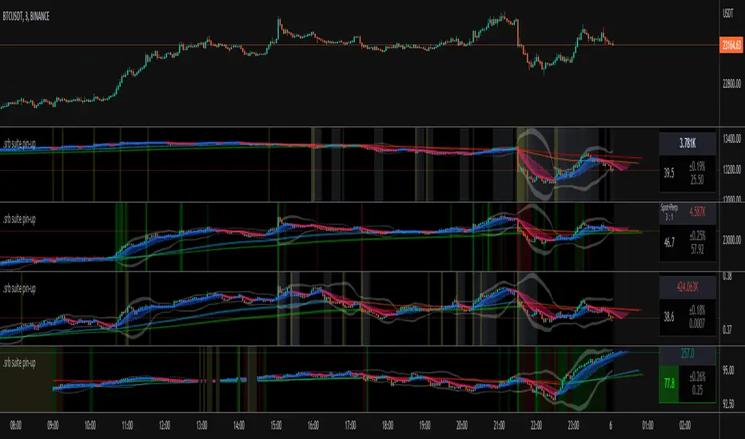The height and width of the screenshot is (439, 745).
Task: Click the 11:00 time axis label
Action: (x=127, y=425)
